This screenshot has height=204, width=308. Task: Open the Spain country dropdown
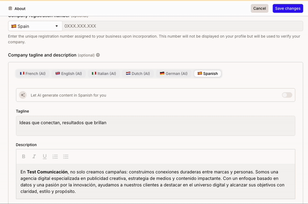click(35, 26)
